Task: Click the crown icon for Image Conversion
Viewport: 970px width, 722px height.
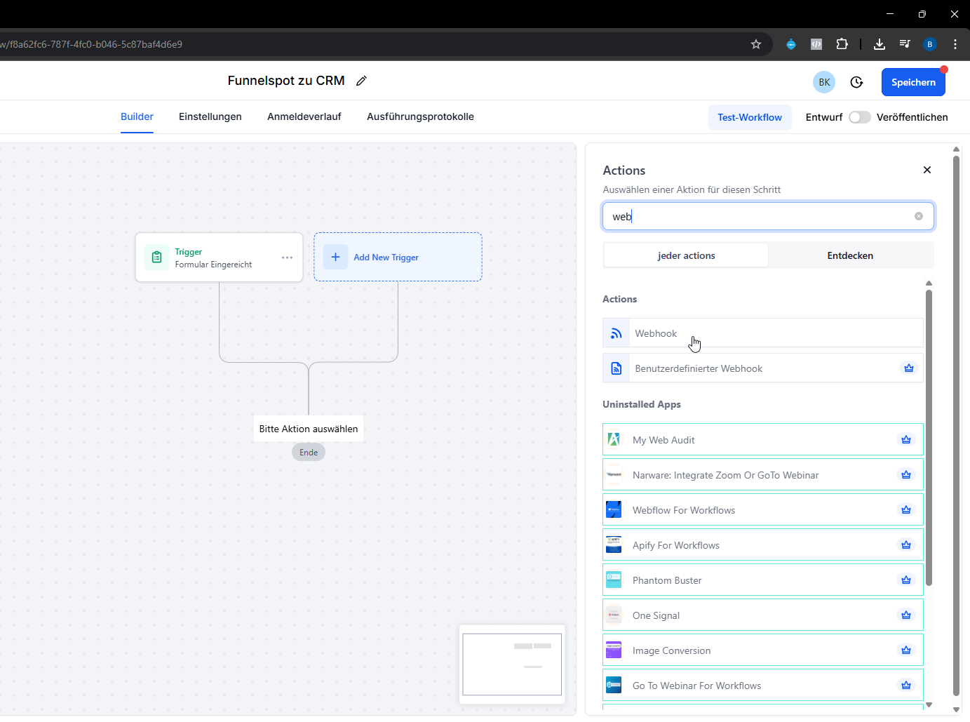Action: pyautogui.click(x=906, y=650)
